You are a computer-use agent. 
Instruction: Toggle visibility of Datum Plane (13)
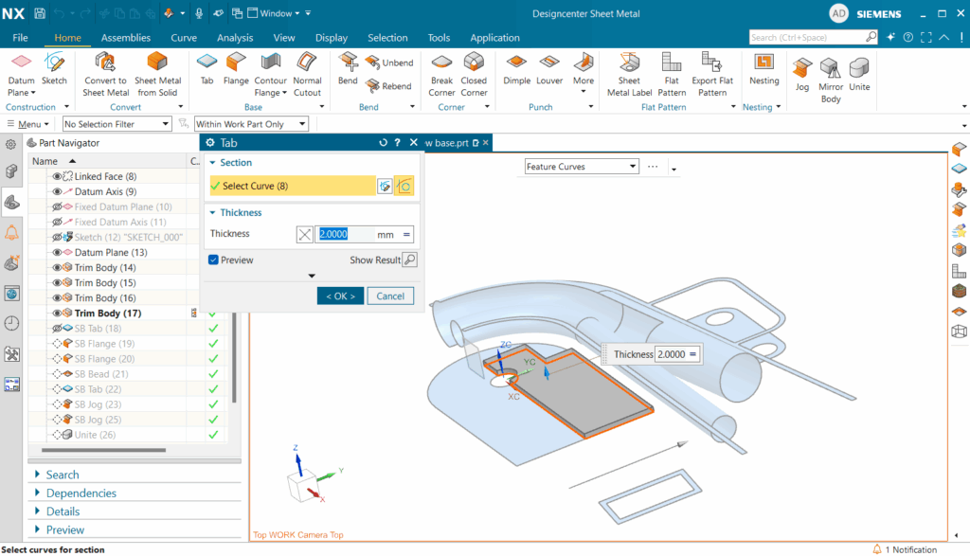click(58, 253)
